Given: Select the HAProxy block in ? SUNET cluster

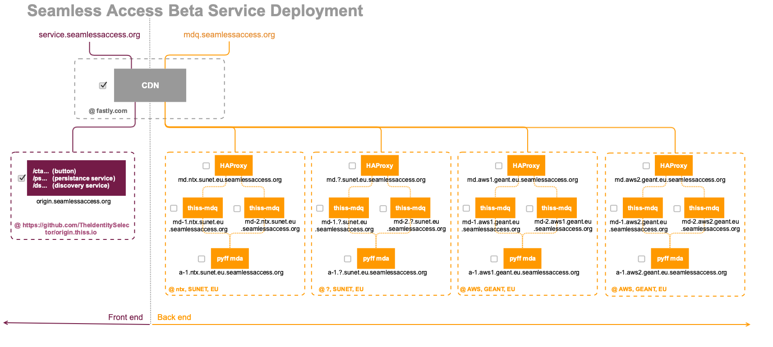Looking at the screenshot, I should pos(380,166).
